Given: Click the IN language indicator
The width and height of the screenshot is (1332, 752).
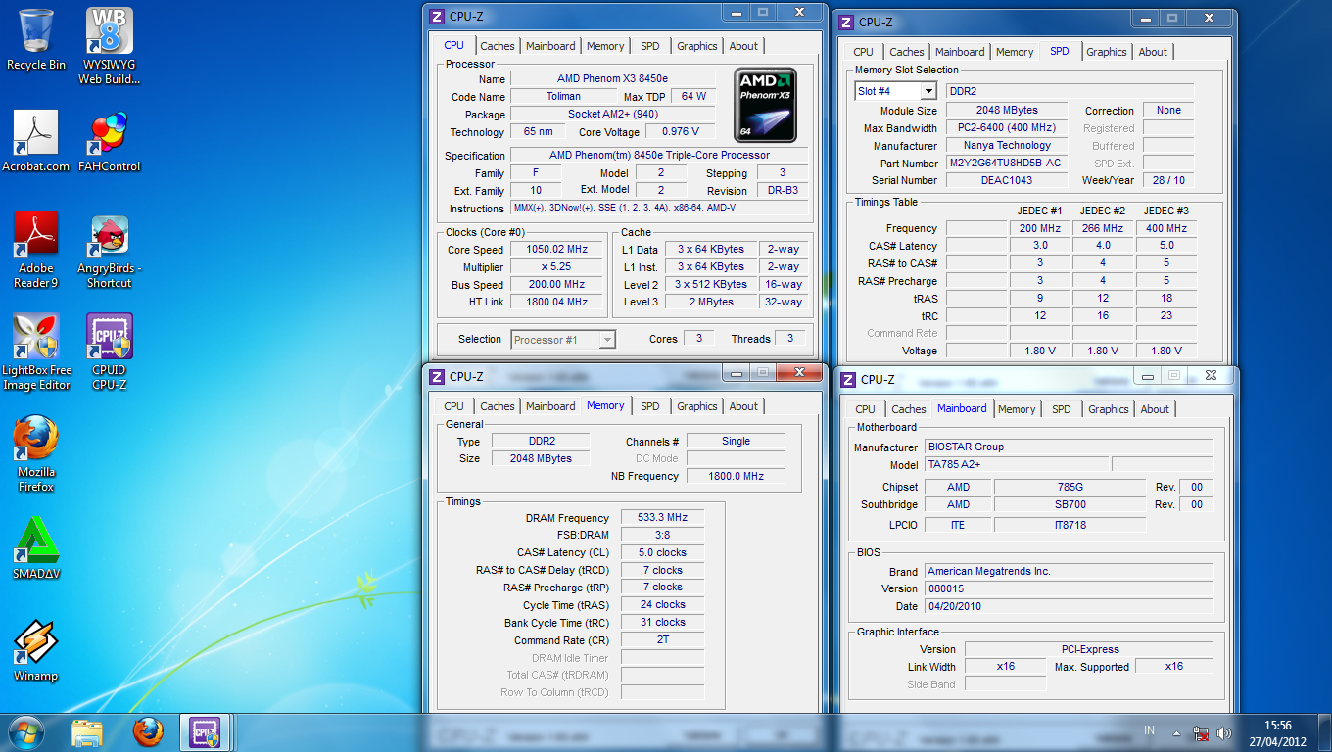Looking at the screenshot, I should point(1150,730).
